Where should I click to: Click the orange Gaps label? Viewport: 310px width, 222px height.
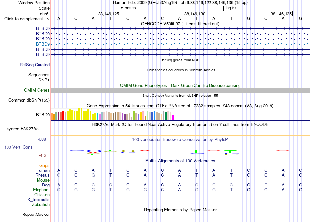(44, 165)
